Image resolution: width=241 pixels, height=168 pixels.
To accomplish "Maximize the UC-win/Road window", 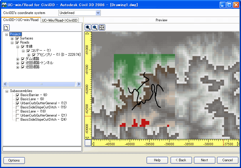I will [x=229, y=5].
